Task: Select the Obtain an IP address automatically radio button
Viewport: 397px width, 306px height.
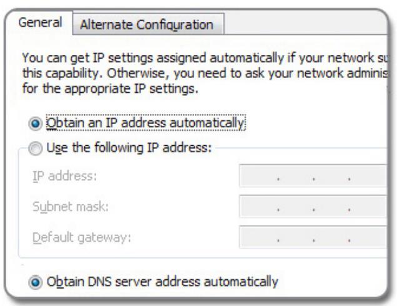Action: pyautogui.click(x=35, y=123)
